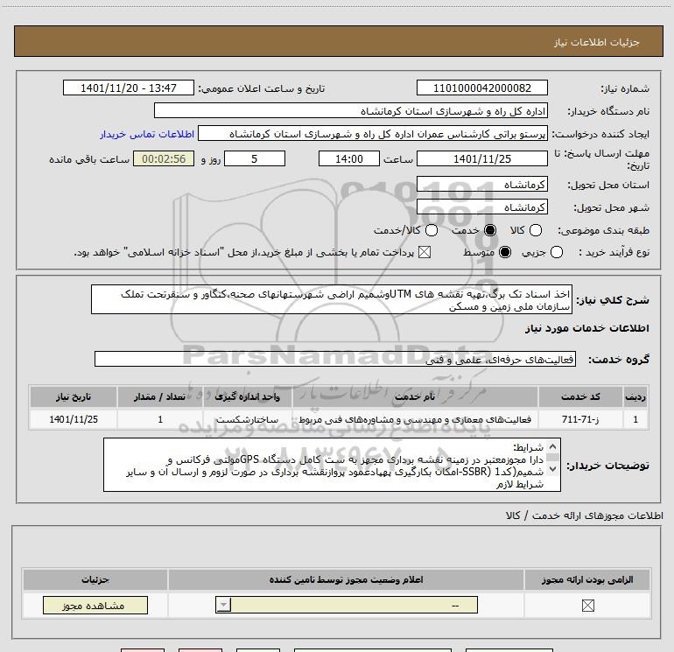Screen dimensions: 674x652
Task: Click the گروه خدمت field
Action: point(335,360)
